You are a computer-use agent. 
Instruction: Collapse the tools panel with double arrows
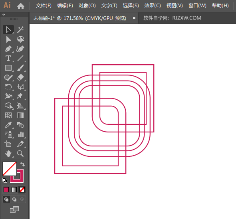point(4,15)
